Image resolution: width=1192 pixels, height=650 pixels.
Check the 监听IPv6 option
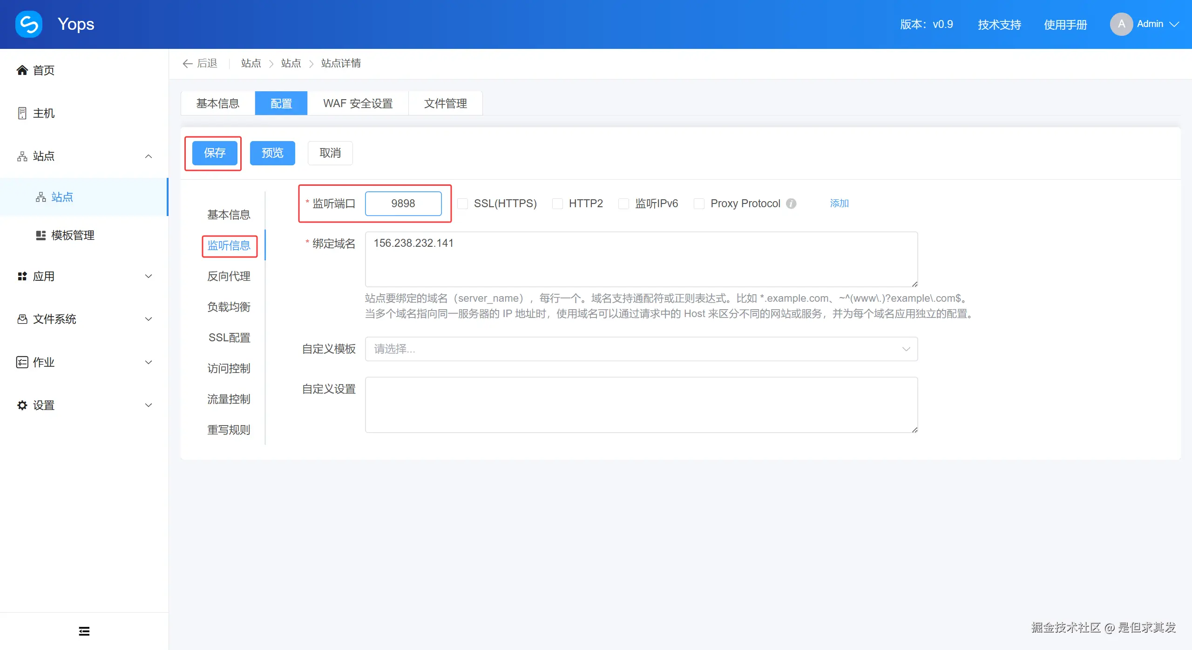623,203
